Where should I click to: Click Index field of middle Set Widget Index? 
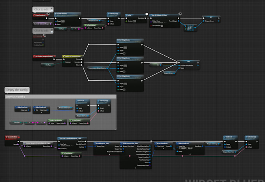point(124,71)
